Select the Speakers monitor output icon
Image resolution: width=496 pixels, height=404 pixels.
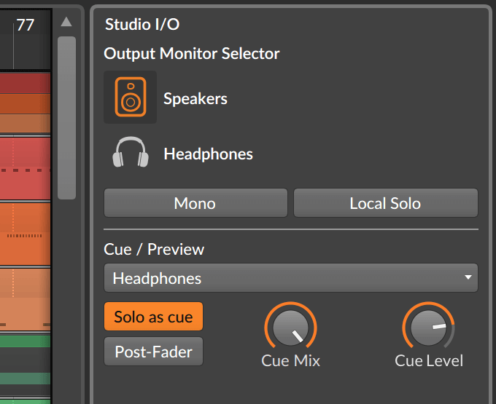[131, 97]
